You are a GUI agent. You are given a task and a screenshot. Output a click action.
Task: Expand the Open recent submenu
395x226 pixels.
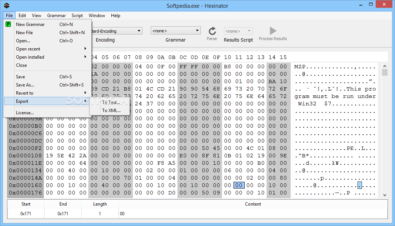point(48,49)
